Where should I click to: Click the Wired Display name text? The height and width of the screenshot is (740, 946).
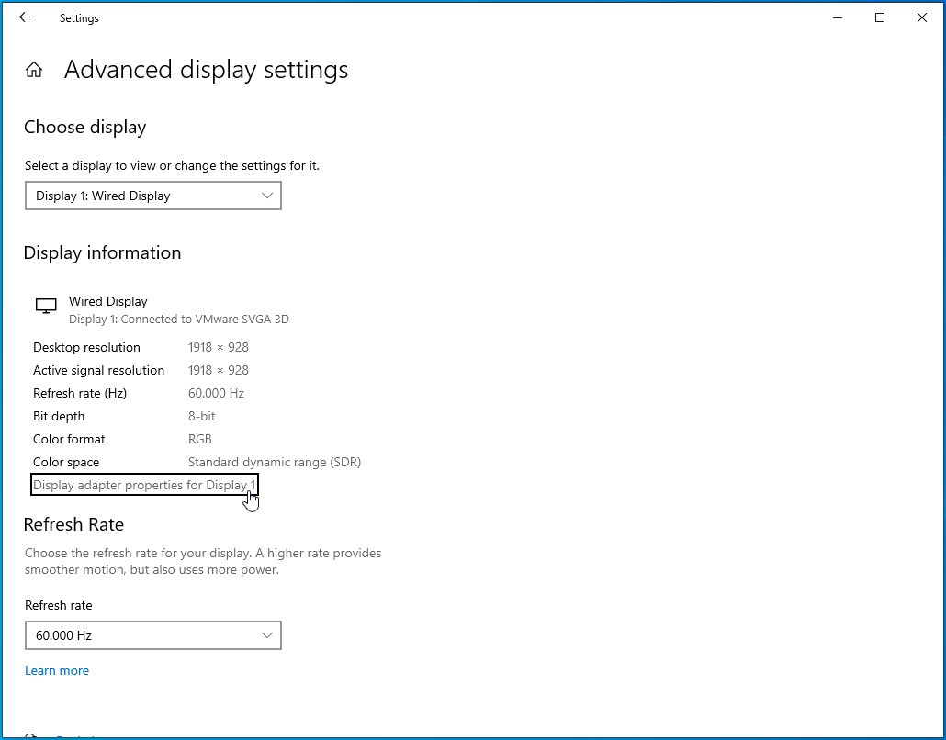(x=108, y=301)
